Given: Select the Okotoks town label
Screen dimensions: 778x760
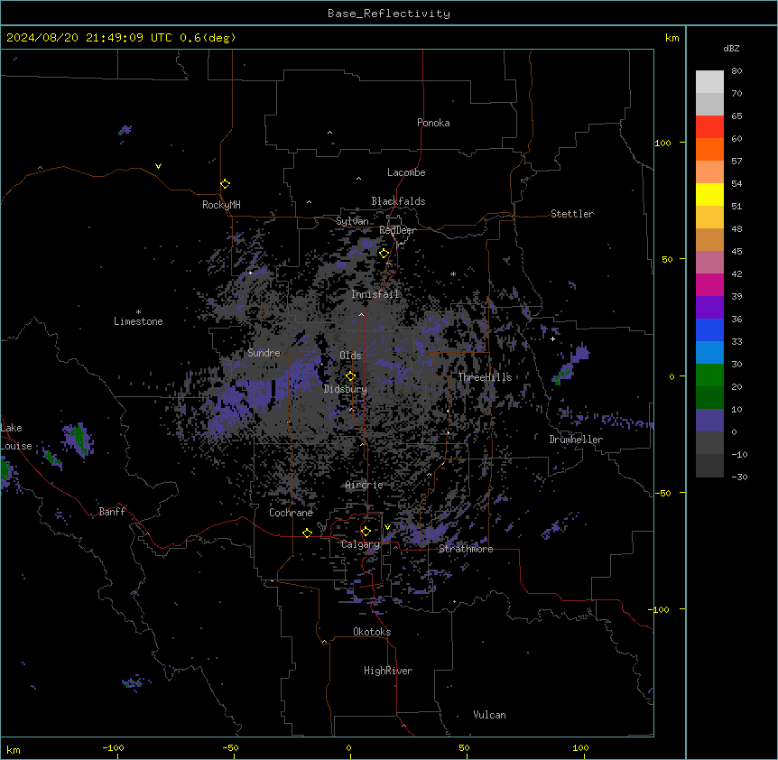Looking at the screenshot, I should point(372,632).
